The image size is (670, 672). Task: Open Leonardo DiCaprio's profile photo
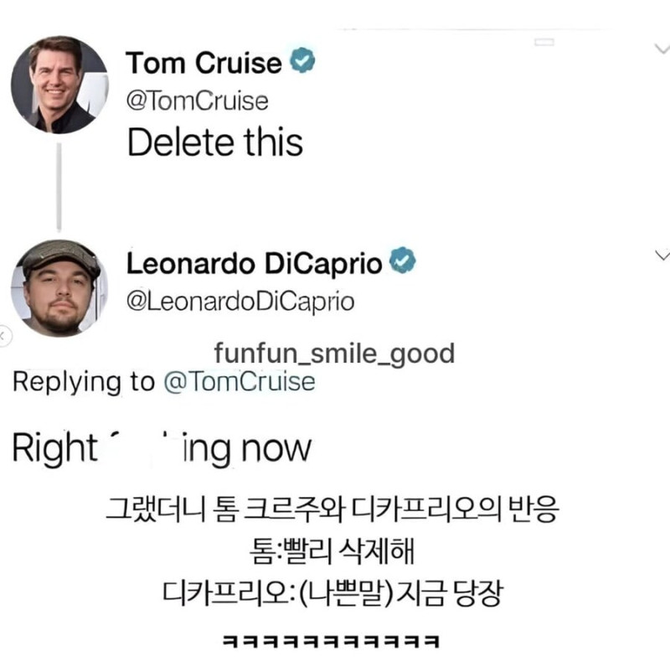[57, 285]
